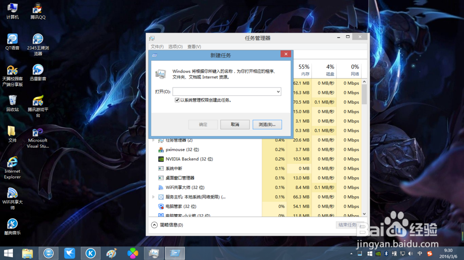
Task: Click the process list scroll down arrow
Action: (x=364, y=214)
